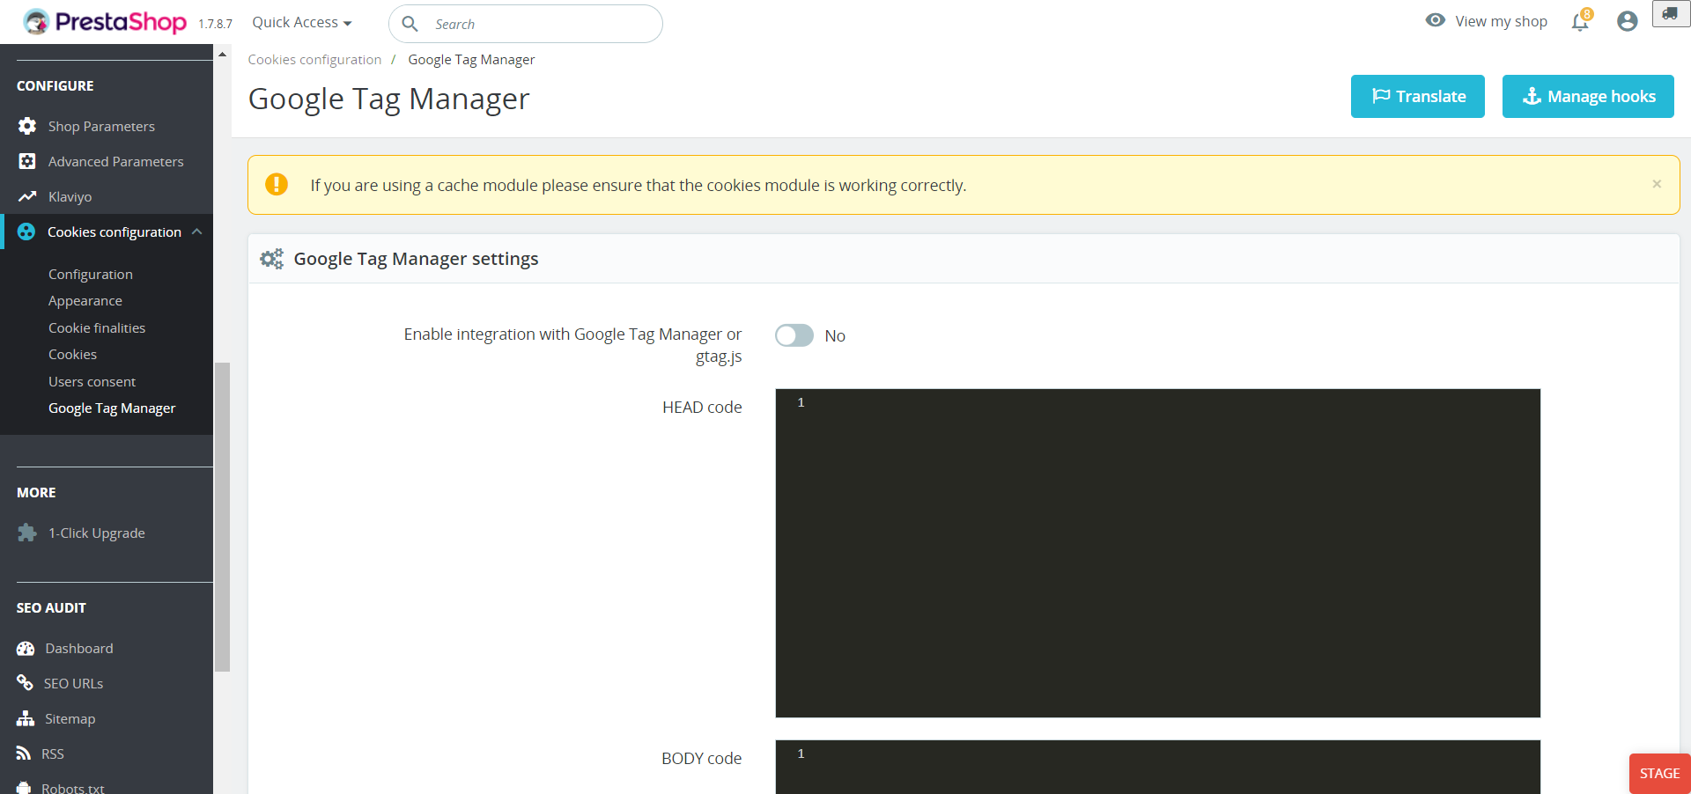Click the Shop Parameters gear icon
This screenshot has width=1691, height=794.
tap(27, 126)
